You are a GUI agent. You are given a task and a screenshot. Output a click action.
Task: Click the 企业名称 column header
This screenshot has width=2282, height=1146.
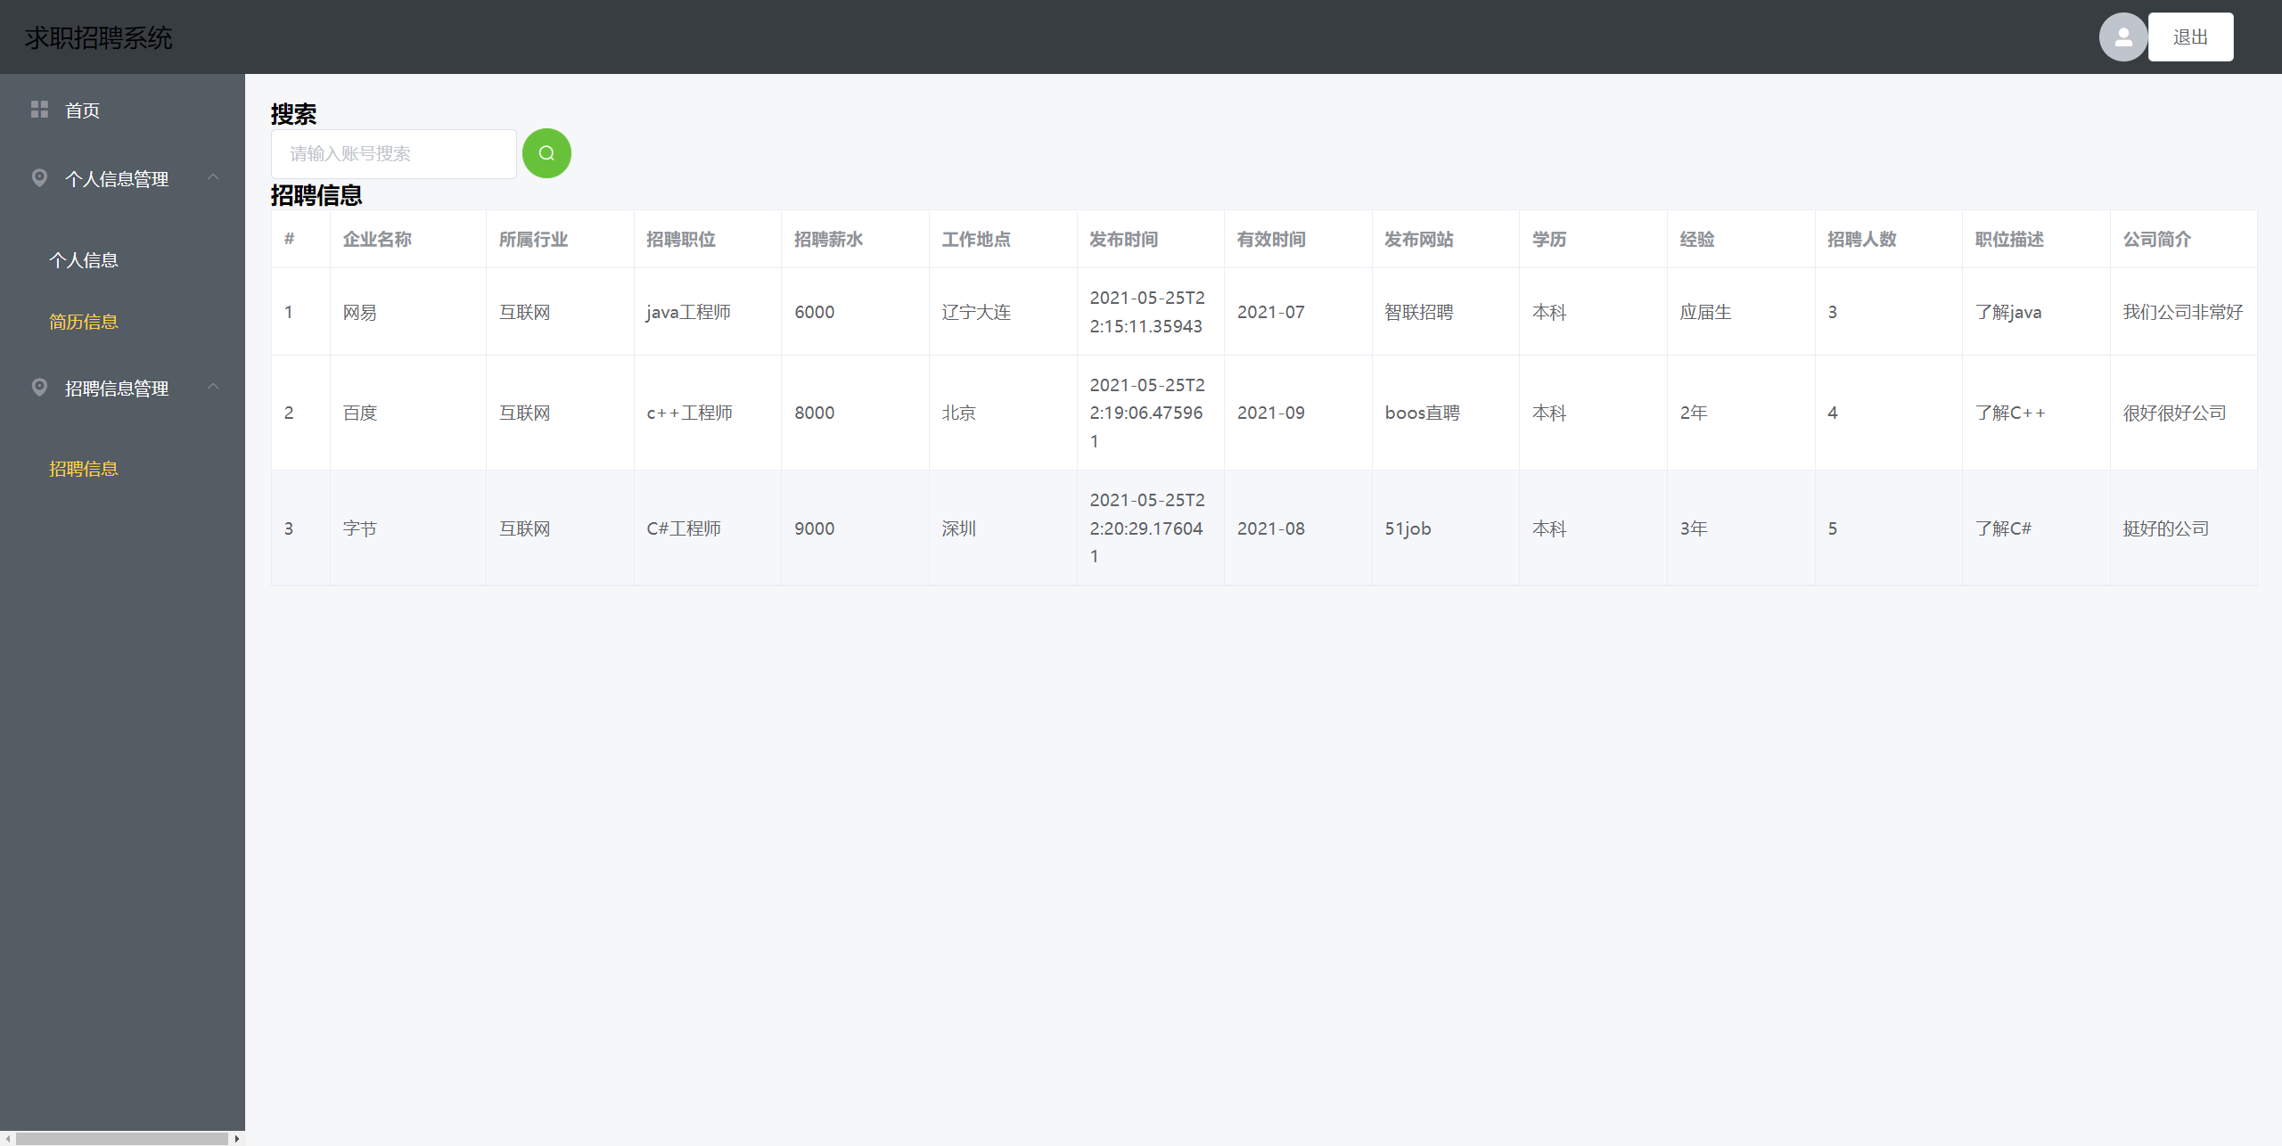point(377,239)
